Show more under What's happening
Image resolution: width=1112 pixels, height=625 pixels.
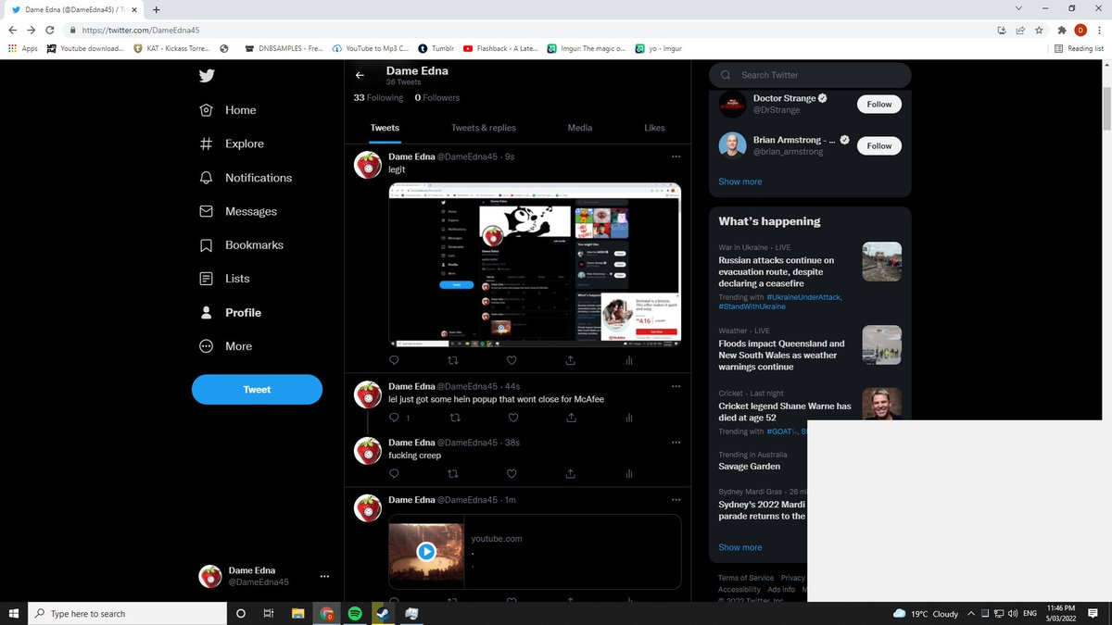pos(740,547)
